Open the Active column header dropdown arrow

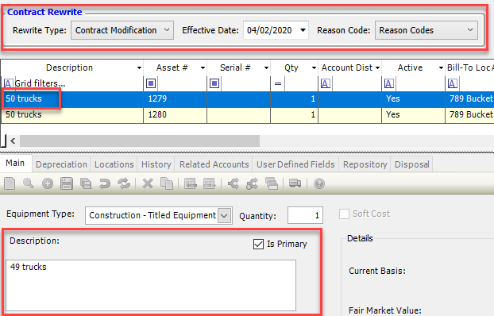pos(441,68)
